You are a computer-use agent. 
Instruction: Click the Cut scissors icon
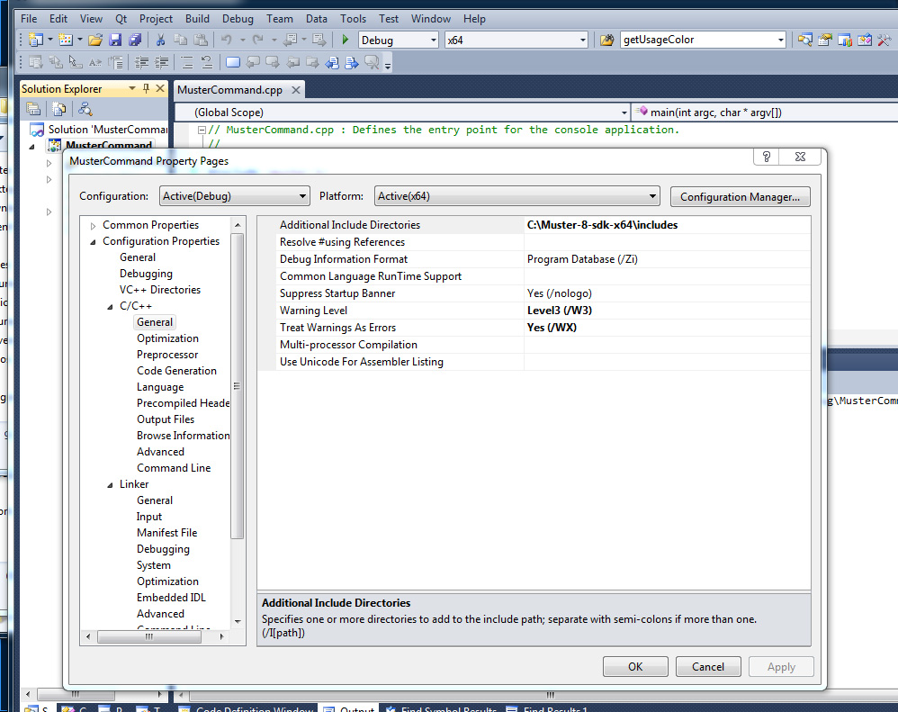click(x=160, y=40)
